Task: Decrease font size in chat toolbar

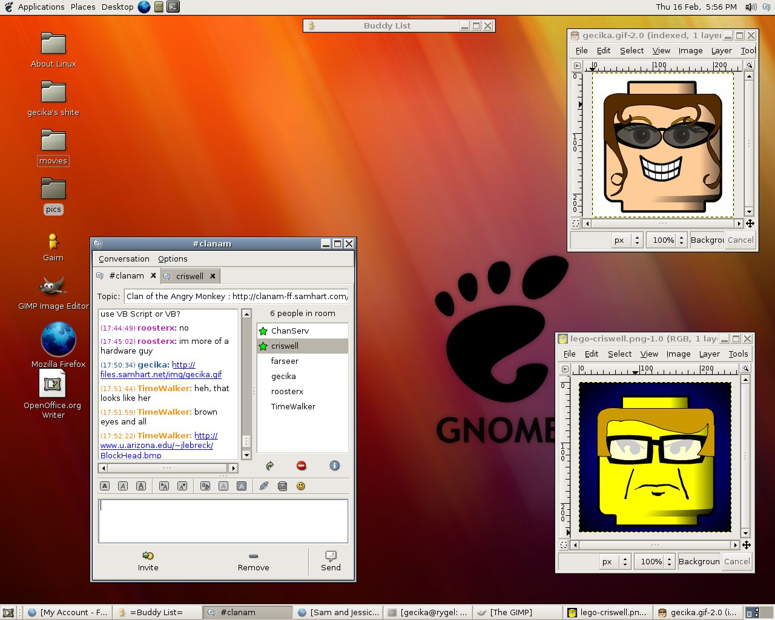Action: (182, 486)
